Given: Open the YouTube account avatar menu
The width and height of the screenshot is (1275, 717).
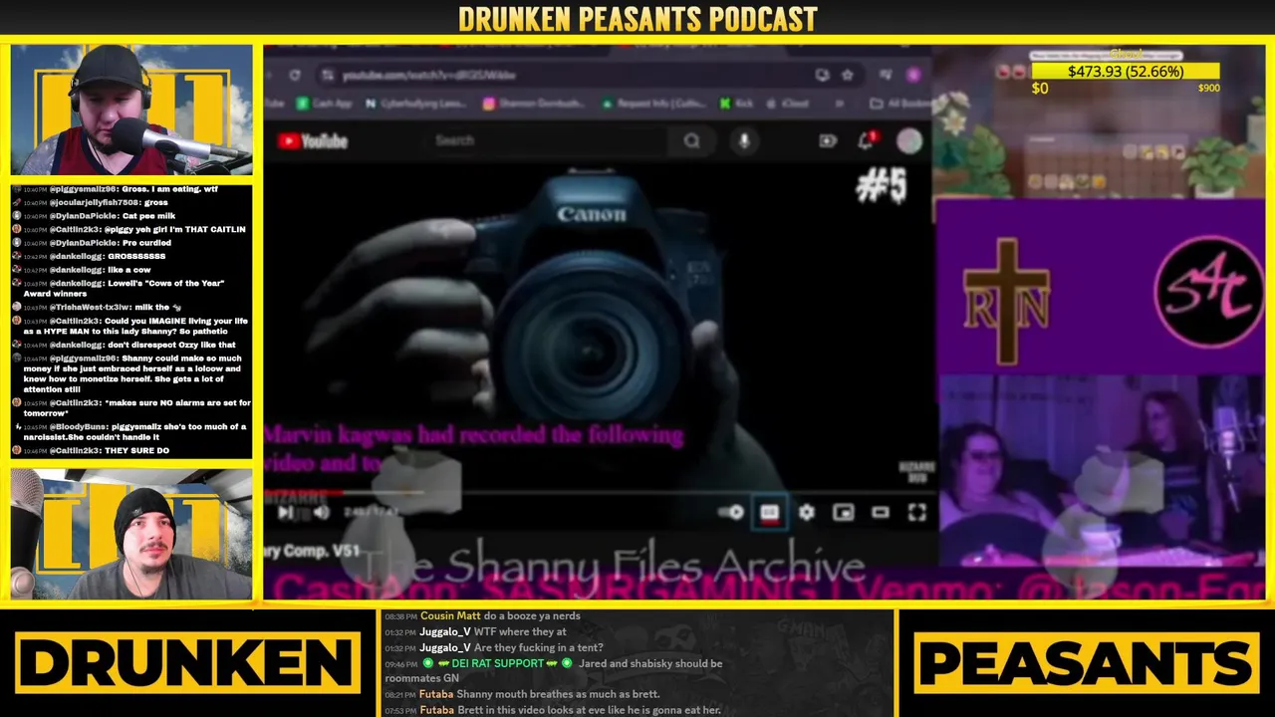Looking at the screenshot, I should pyautogui.click(x=908, y=141).
